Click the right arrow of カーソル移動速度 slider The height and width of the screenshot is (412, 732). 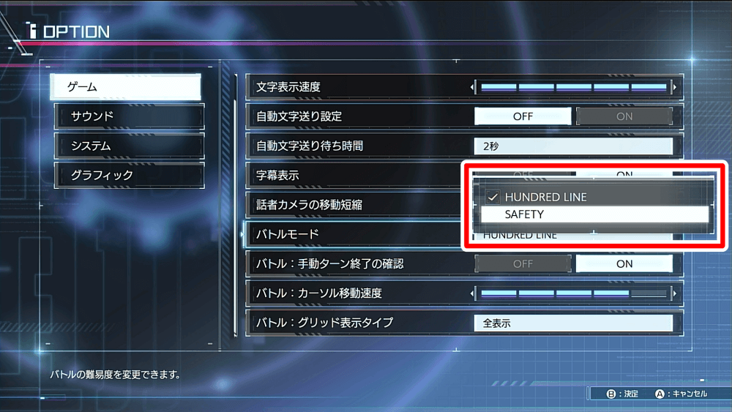(675, 293)
